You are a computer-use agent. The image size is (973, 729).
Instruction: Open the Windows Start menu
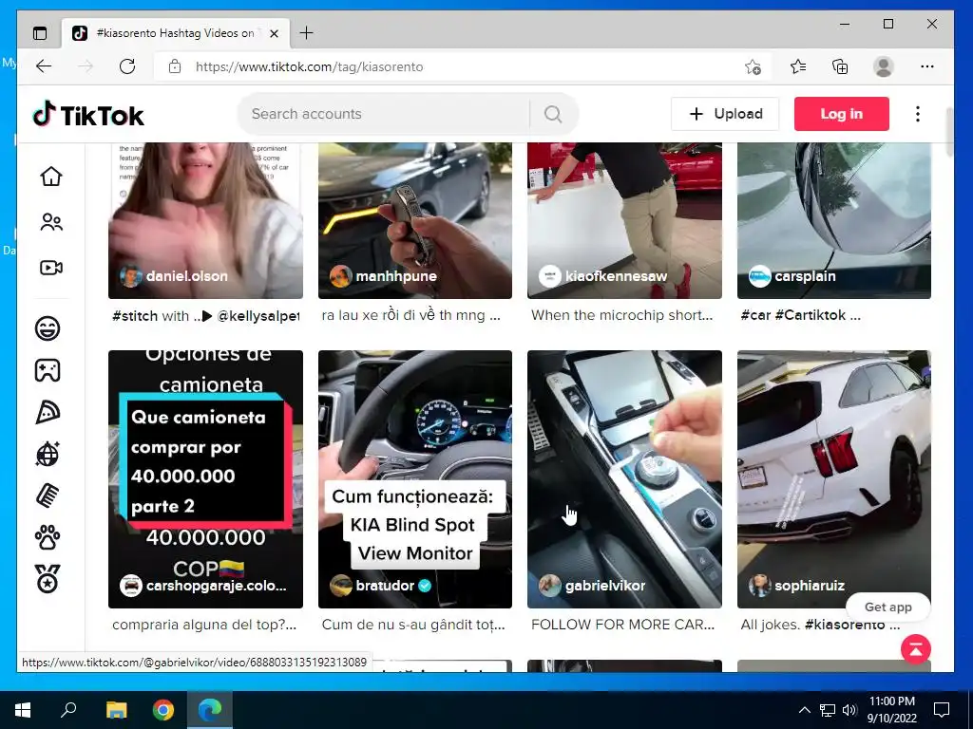[23, 710]
